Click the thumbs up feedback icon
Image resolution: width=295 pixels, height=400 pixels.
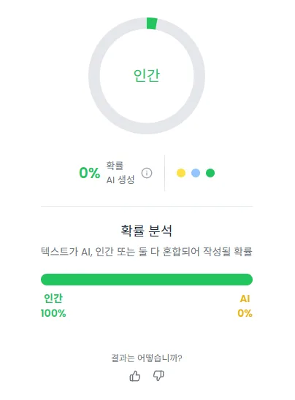135,376
